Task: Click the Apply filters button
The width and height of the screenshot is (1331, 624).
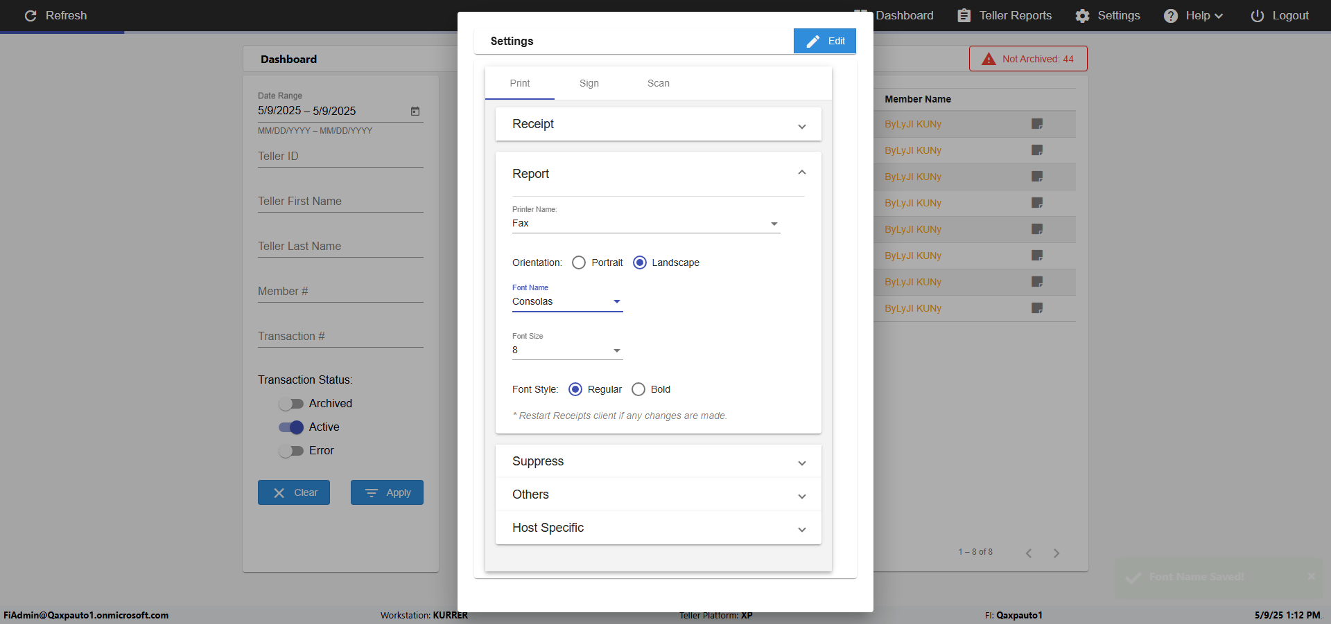Action: coord(387,492)
